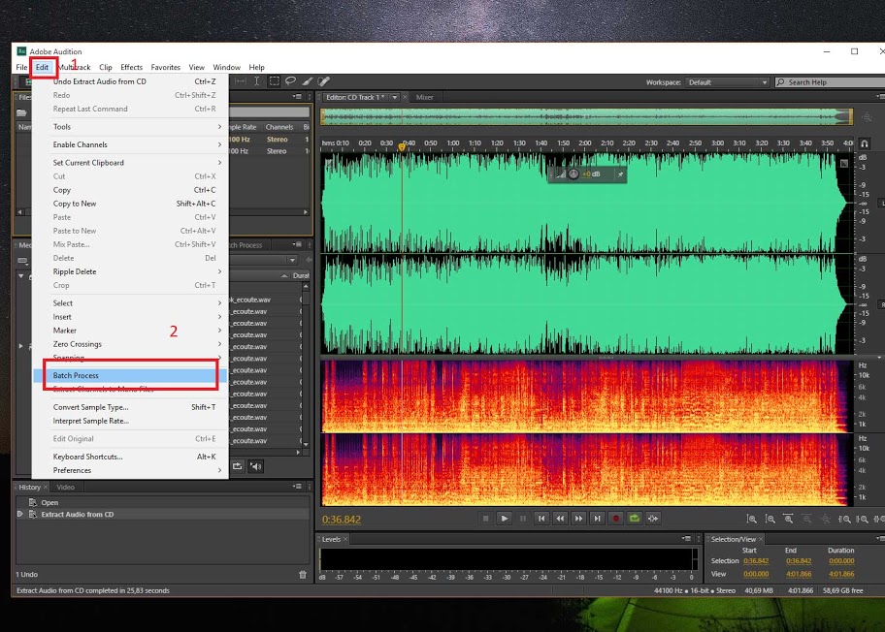Switch to the Mixer tab
Image resolution: width=885 pixels, height=632 pixels.
point(424,97)
